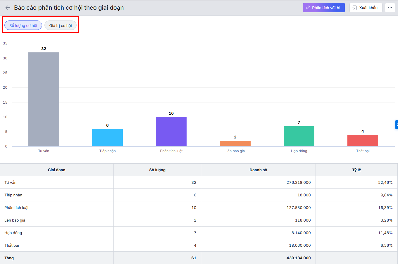Image resolution: width=398 pixels, height=264 pixels.
Task: Click the Tỷ lệ column header
Action: 356,170
